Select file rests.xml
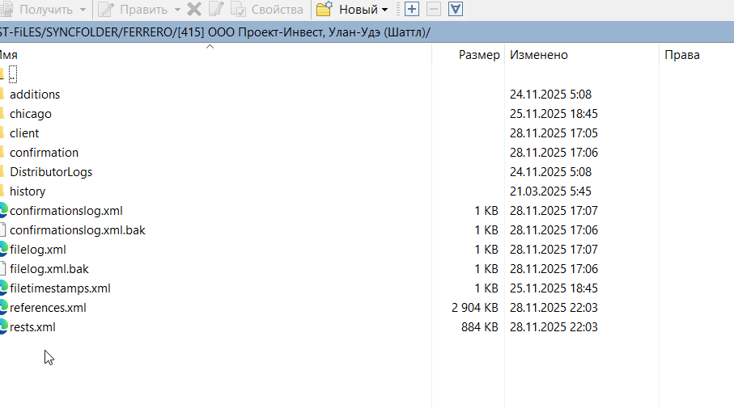The width and height of the screenshot is (734, 408). click(32, 327)
